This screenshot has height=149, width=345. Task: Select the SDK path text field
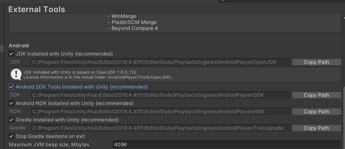pos(160,95)
